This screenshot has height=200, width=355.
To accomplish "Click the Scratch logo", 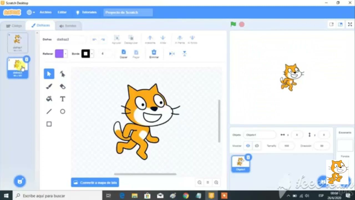I will tap(12, 12).
